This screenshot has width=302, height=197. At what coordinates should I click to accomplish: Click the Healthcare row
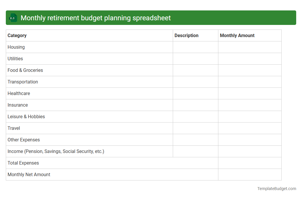tap(19, 93)
